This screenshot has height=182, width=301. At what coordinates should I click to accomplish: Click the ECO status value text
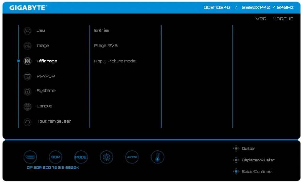point(47,168)
